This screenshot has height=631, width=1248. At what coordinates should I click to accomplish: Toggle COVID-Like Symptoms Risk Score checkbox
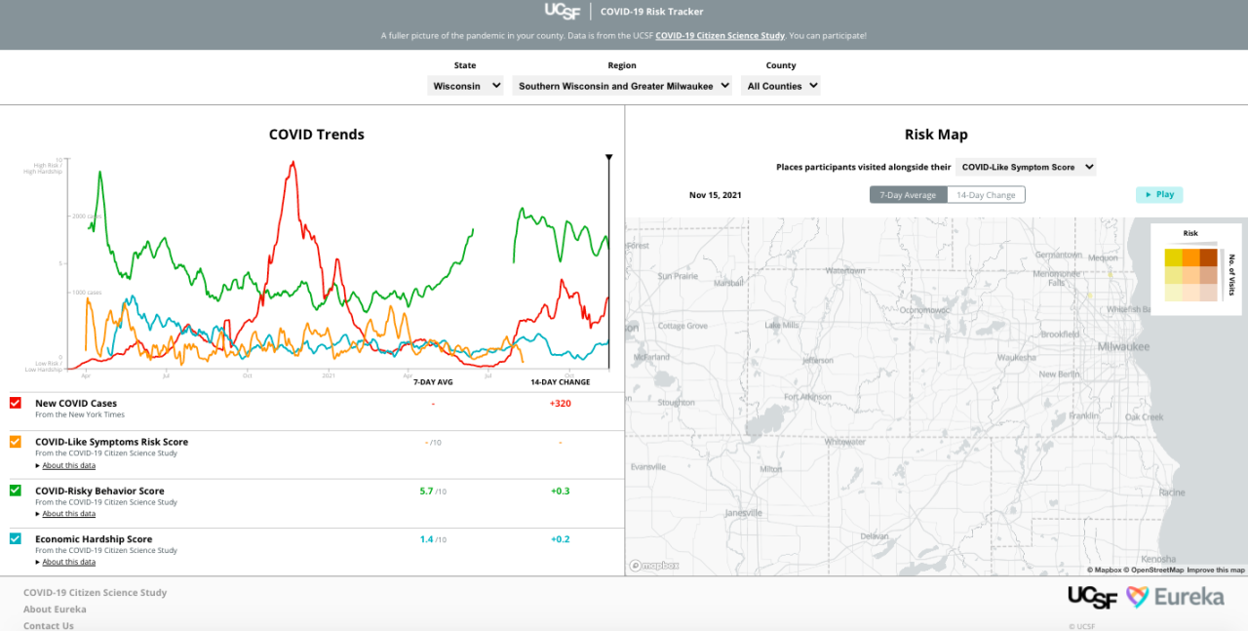tap(16, 442)
